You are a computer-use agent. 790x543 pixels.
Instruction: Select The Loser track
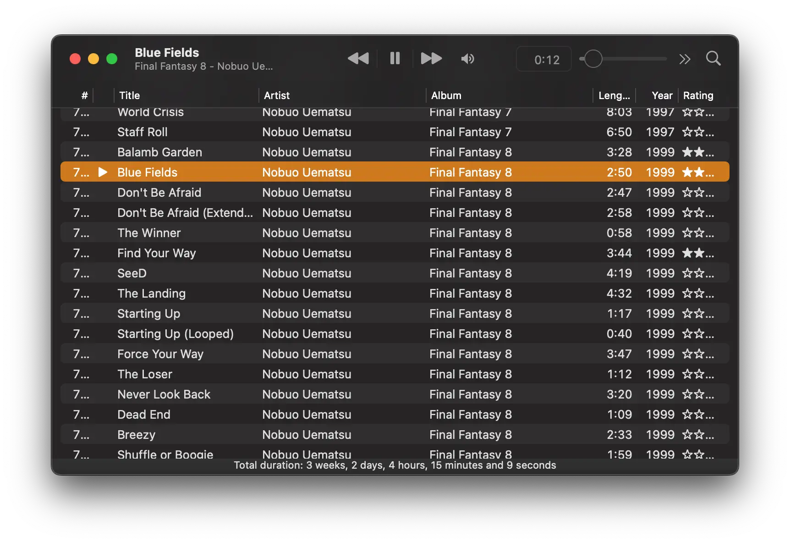[395, 374]
